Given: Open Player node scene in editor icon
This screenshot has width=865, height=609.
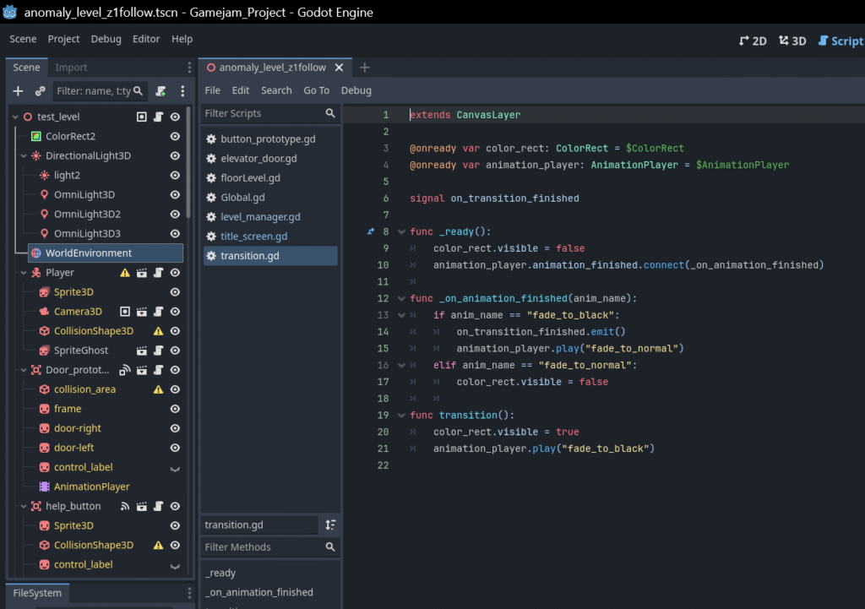Looking at the screenshot, I should (142, 273).
